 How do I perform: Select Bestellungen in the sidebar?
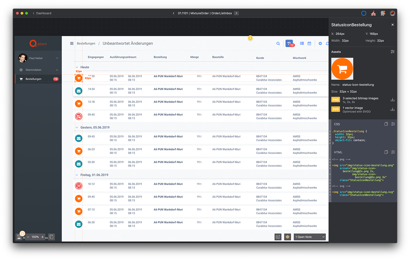tap(38, 79)
